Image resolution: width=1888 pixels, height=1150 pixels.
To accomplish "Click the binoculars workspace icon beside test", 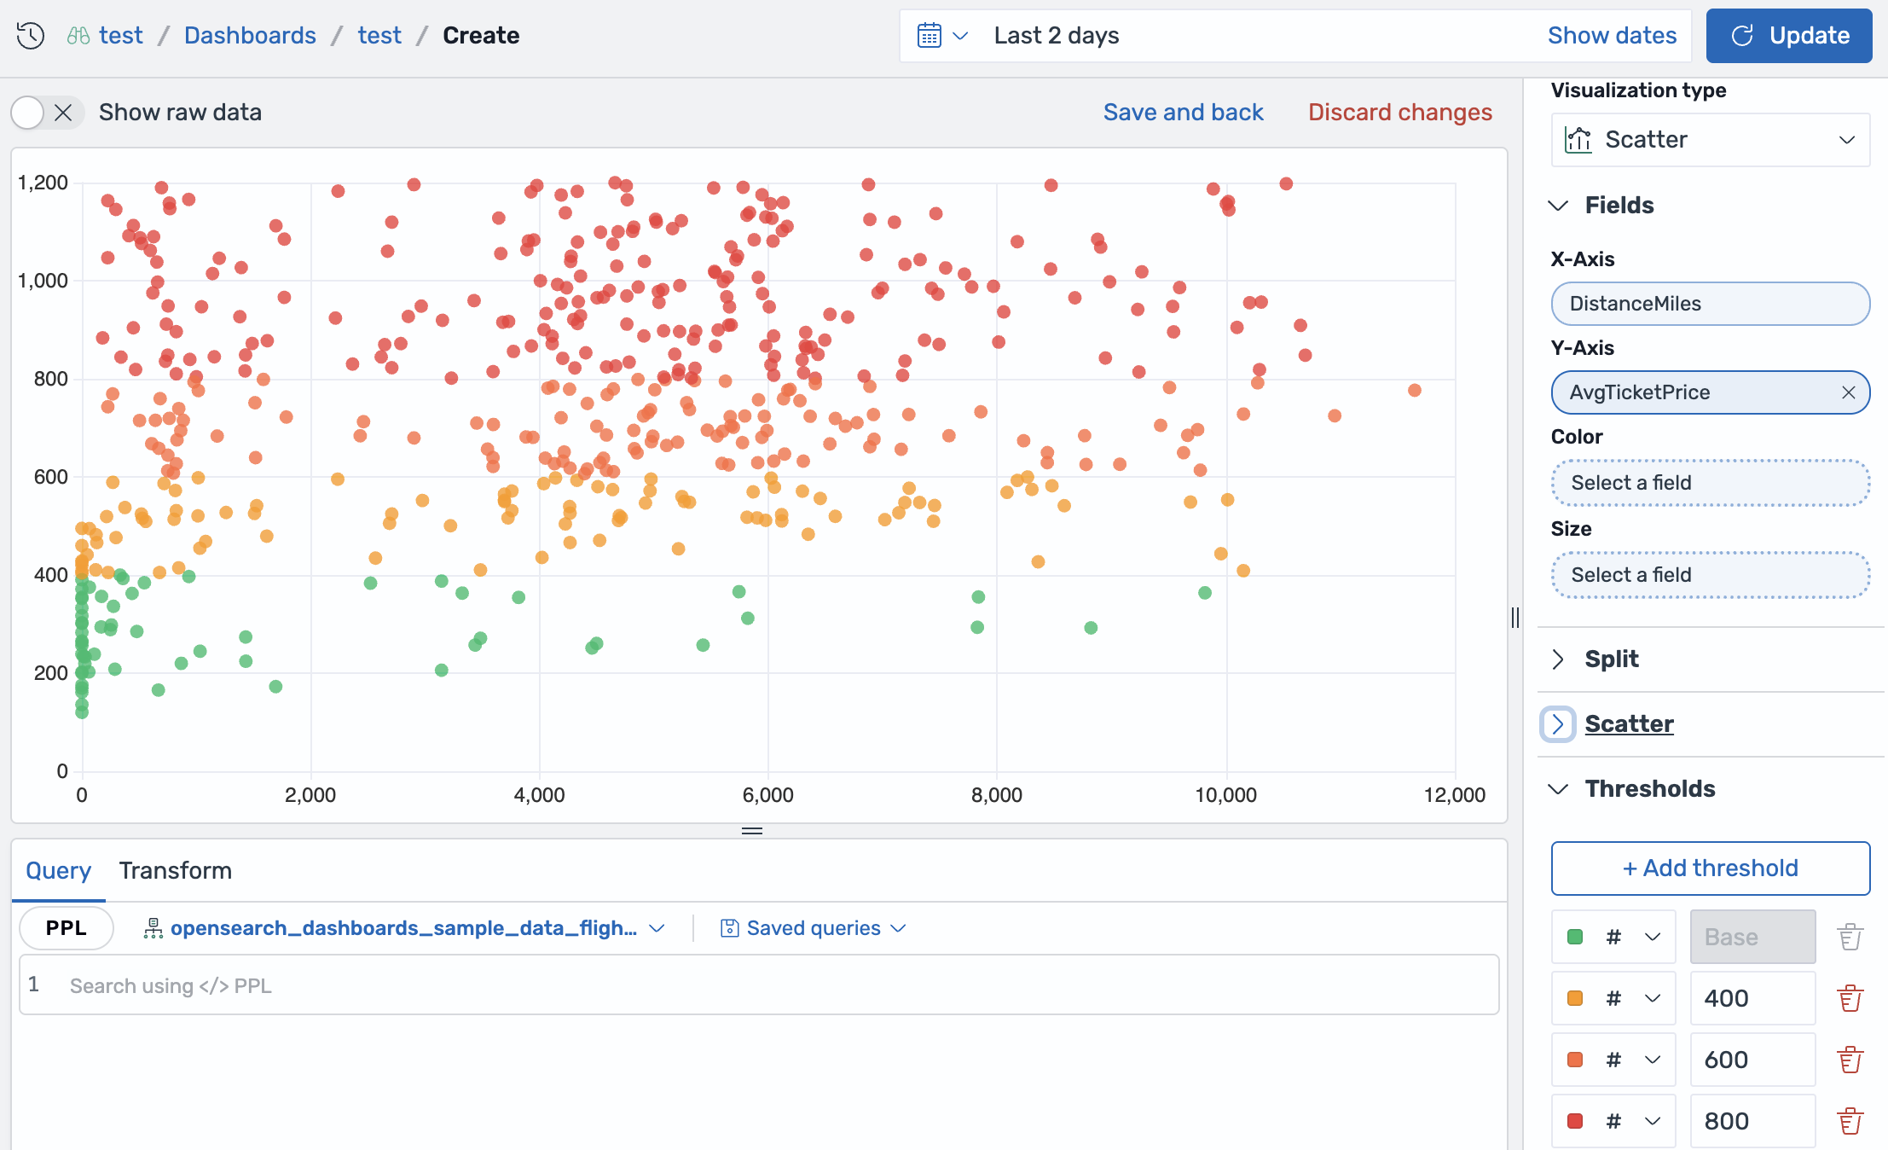I will [78, 36].
